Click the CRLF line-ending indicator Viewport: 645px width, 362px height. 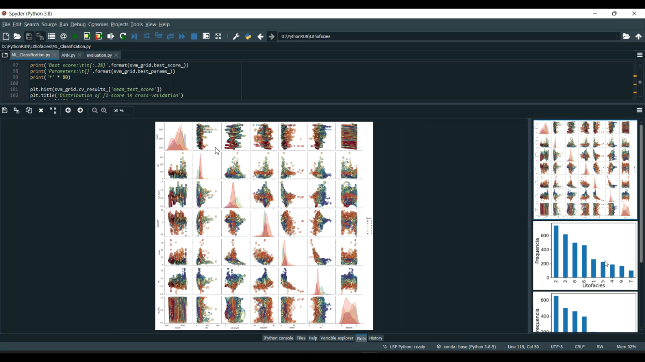579,347
